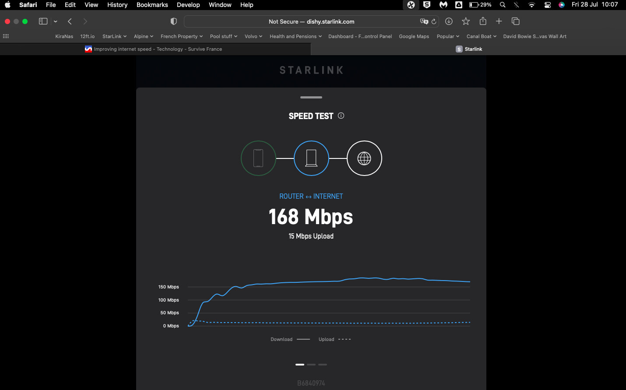626x390 pixels.
Task: Click the 50 Mbps axis label
Action: [x=170, y=313]
